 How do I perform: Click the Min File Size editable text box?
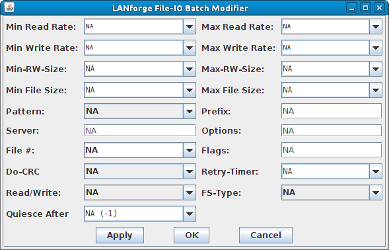(133, 90)
